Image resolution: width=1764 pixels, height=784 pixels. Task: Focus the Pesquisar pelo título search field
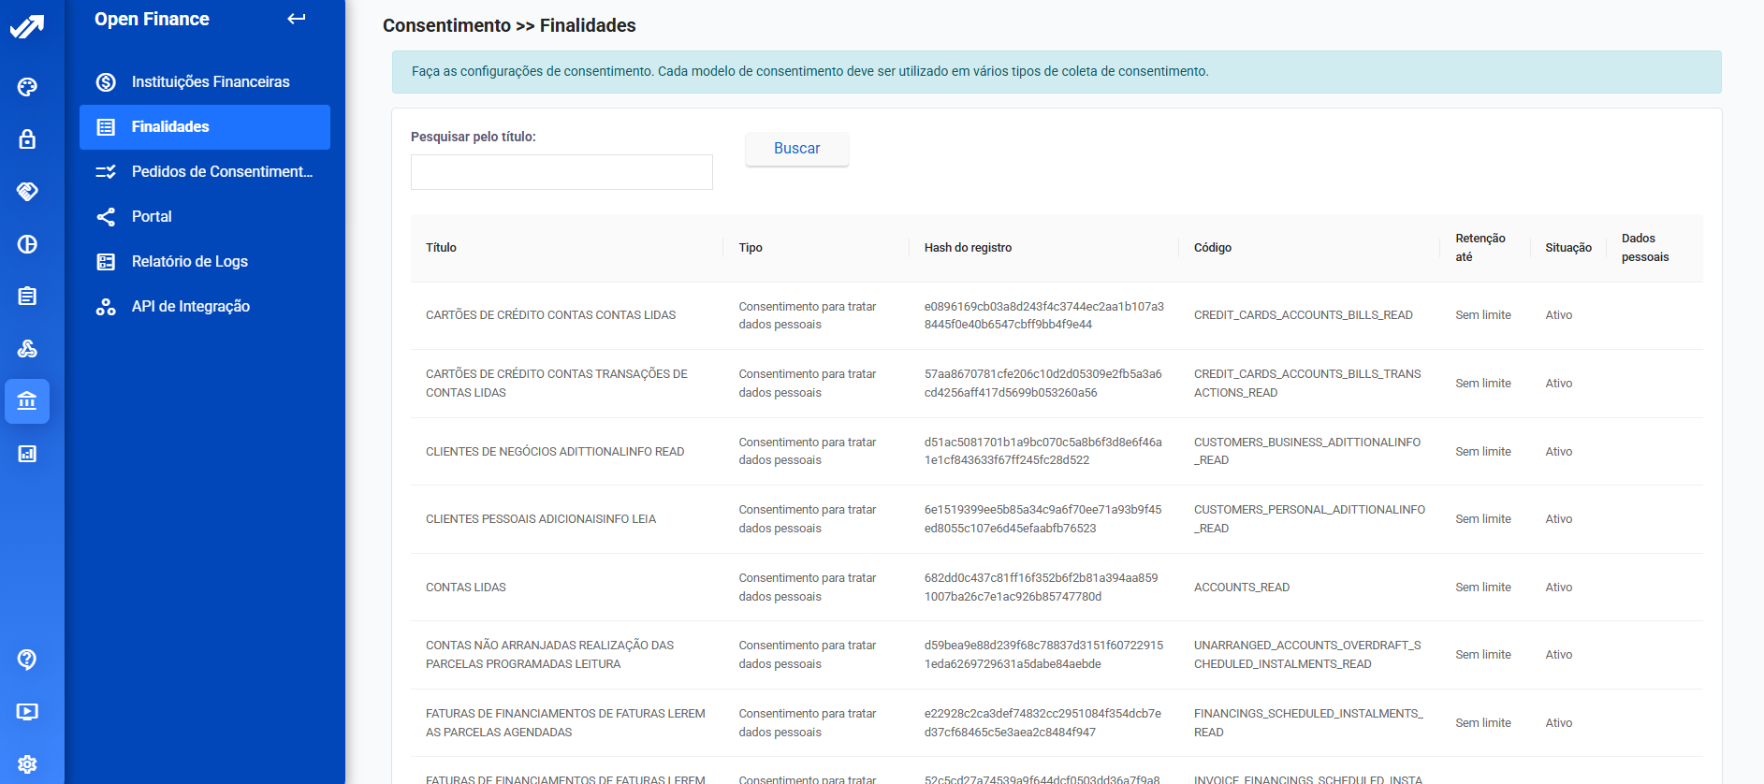(x=561, y=172)
